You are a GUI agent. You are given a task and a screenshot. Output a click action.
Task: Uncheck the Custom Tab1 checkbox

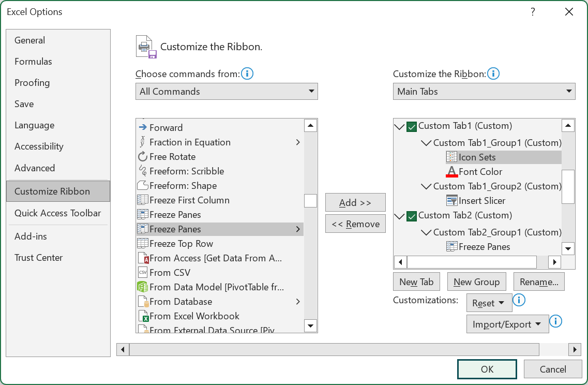click(412, 126)
